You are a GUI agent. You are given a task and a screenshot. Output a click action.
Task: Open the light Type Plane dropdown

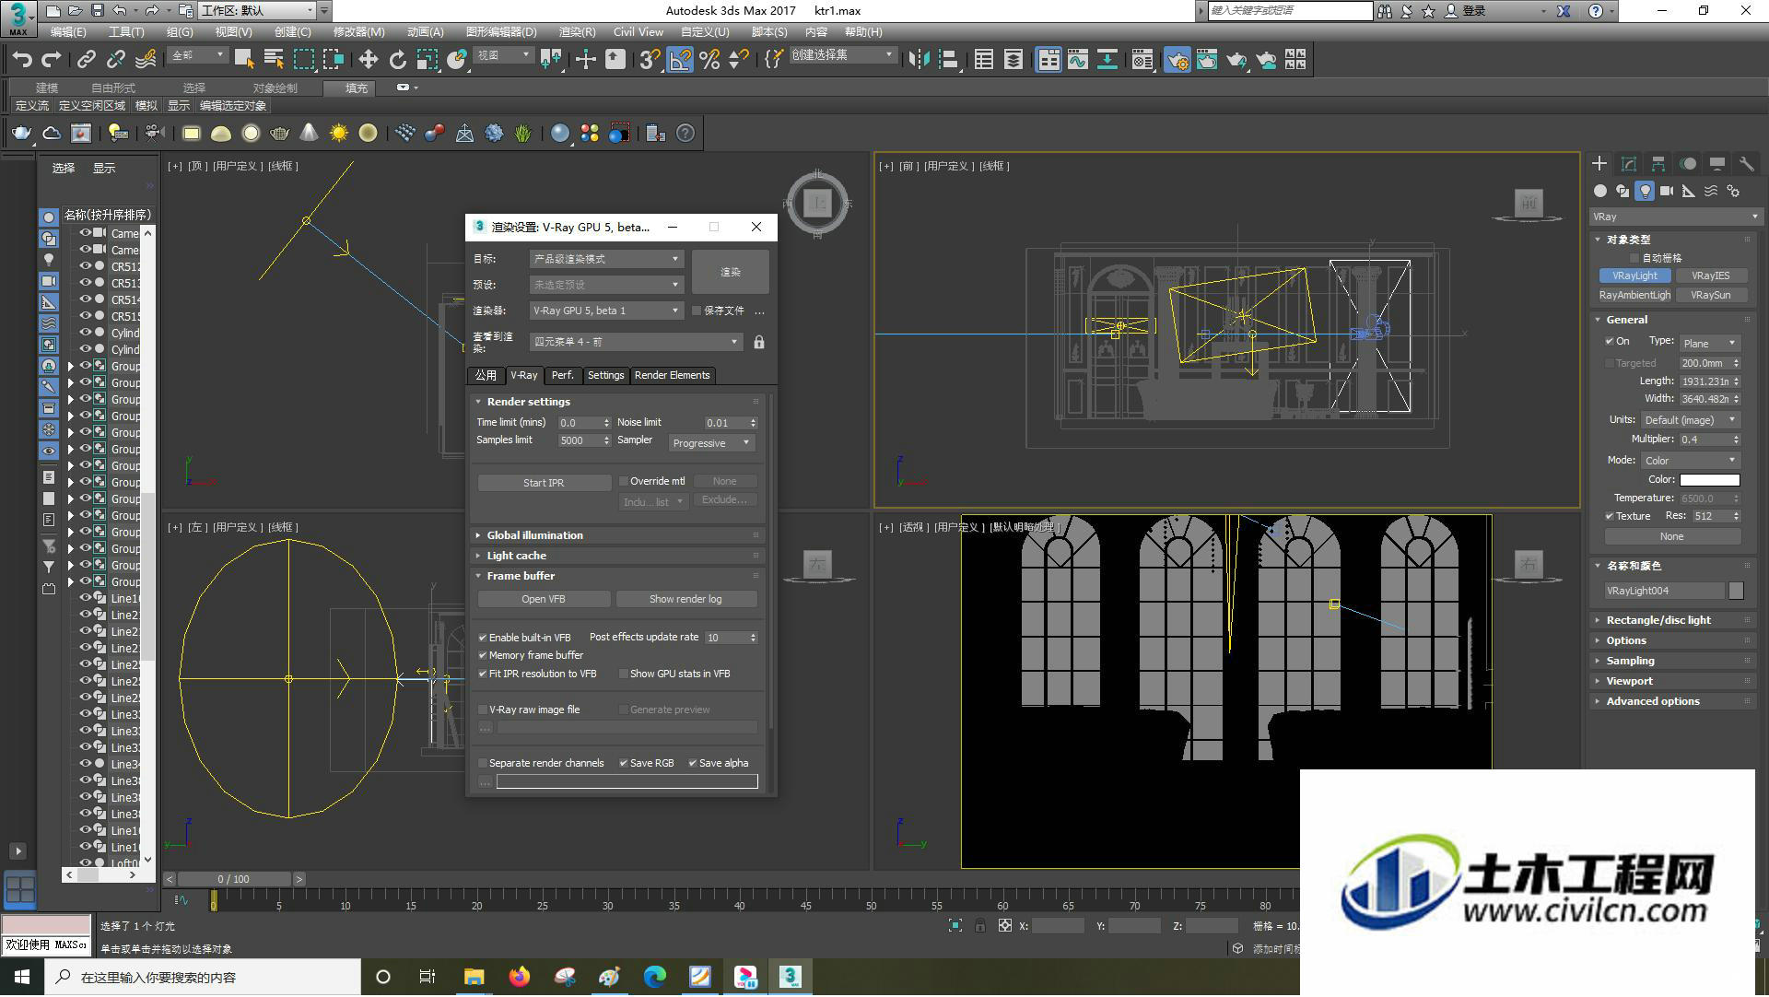point(1710,344)
